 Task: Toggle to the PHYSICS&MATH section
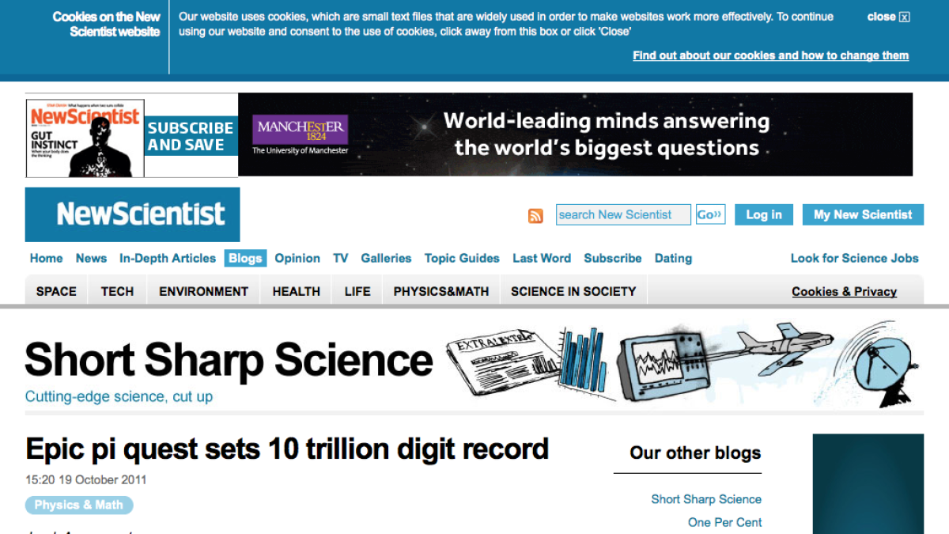(440, 290)
